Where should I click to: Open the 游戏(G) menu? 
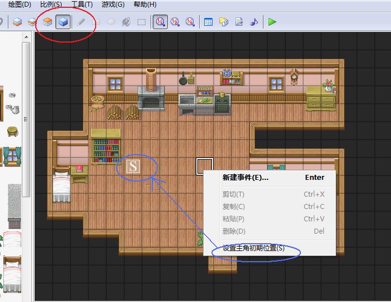tap(113, 4)
